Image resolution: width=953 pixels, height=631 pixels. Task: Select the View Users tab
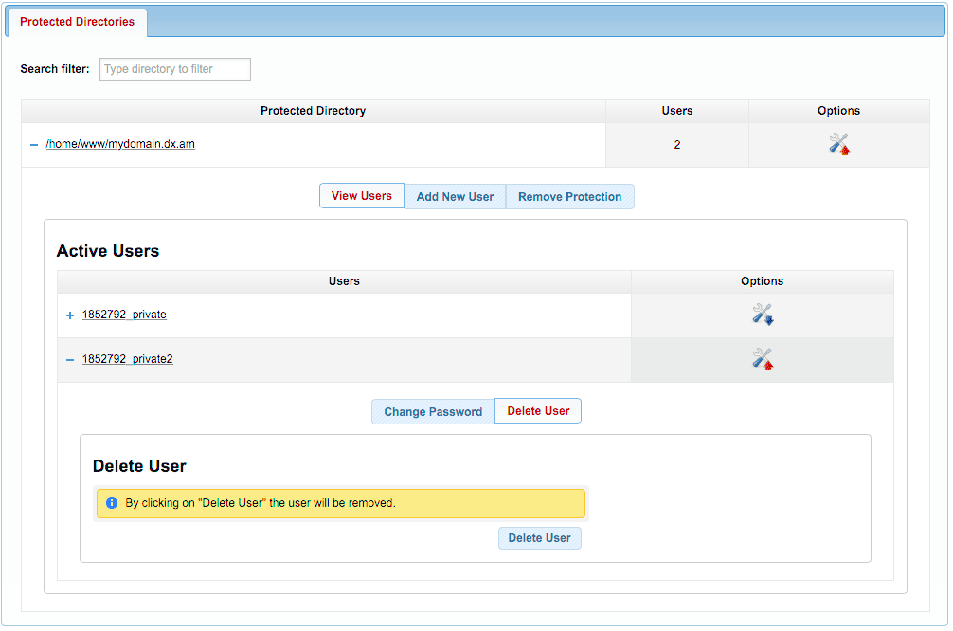(361, 196)
